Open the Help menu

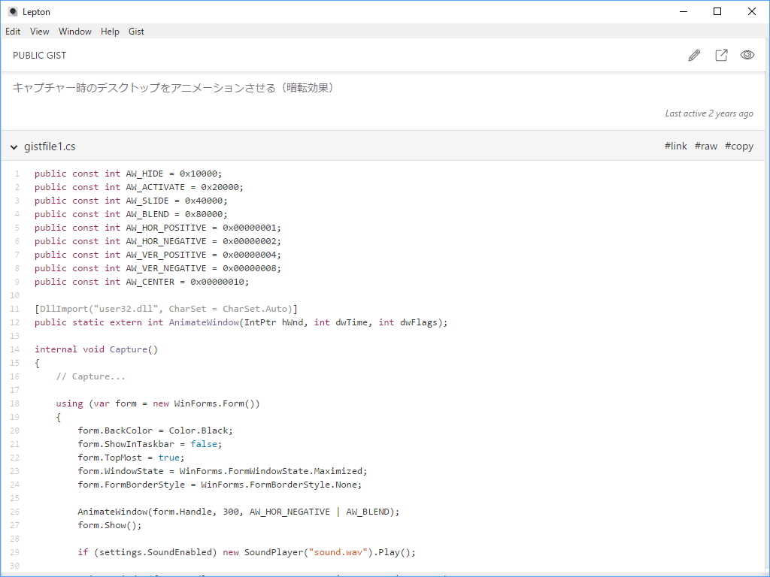109,31
